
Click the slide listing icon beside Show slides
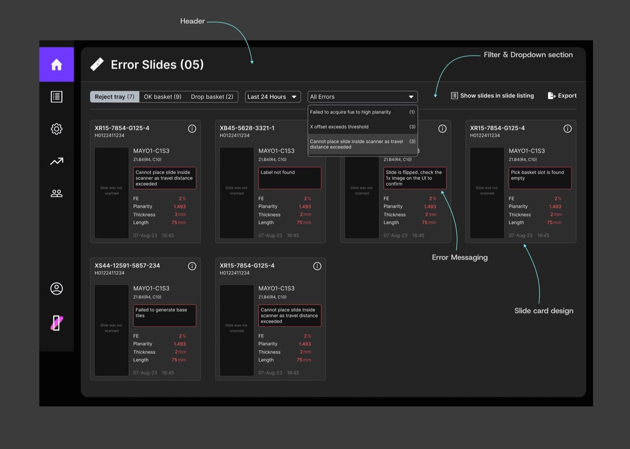[454, 96]
